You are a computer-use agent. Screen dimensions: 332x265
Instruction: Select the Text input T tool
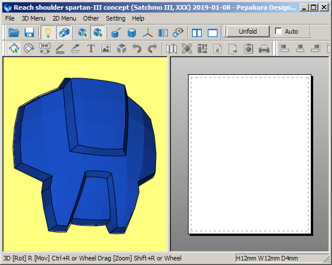click(x=91, y=49)
